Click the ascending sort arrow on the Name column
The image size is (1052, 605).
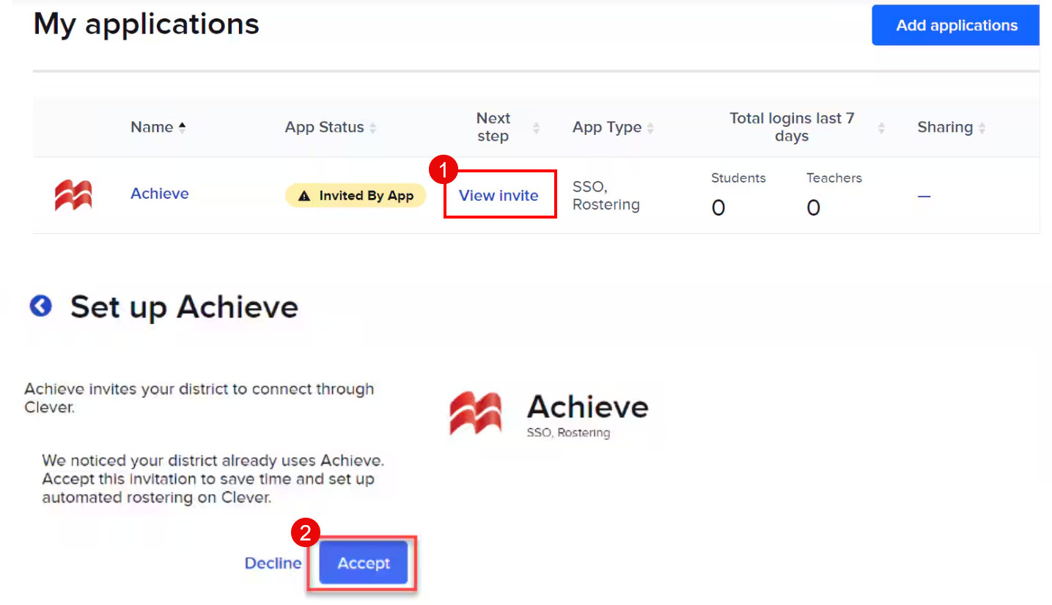click(x=183, y=126)
